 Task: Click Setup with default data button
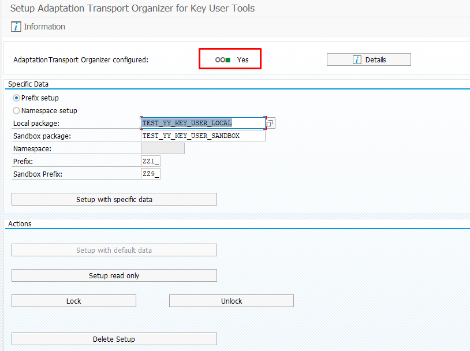[114, 250]
